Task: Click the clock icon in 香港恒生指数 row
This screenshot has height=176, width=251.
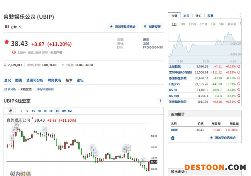Action: 239,78
